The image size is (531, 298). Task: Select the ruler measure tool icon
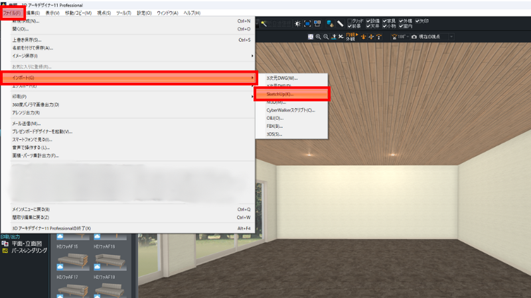[x=340, y=23]
